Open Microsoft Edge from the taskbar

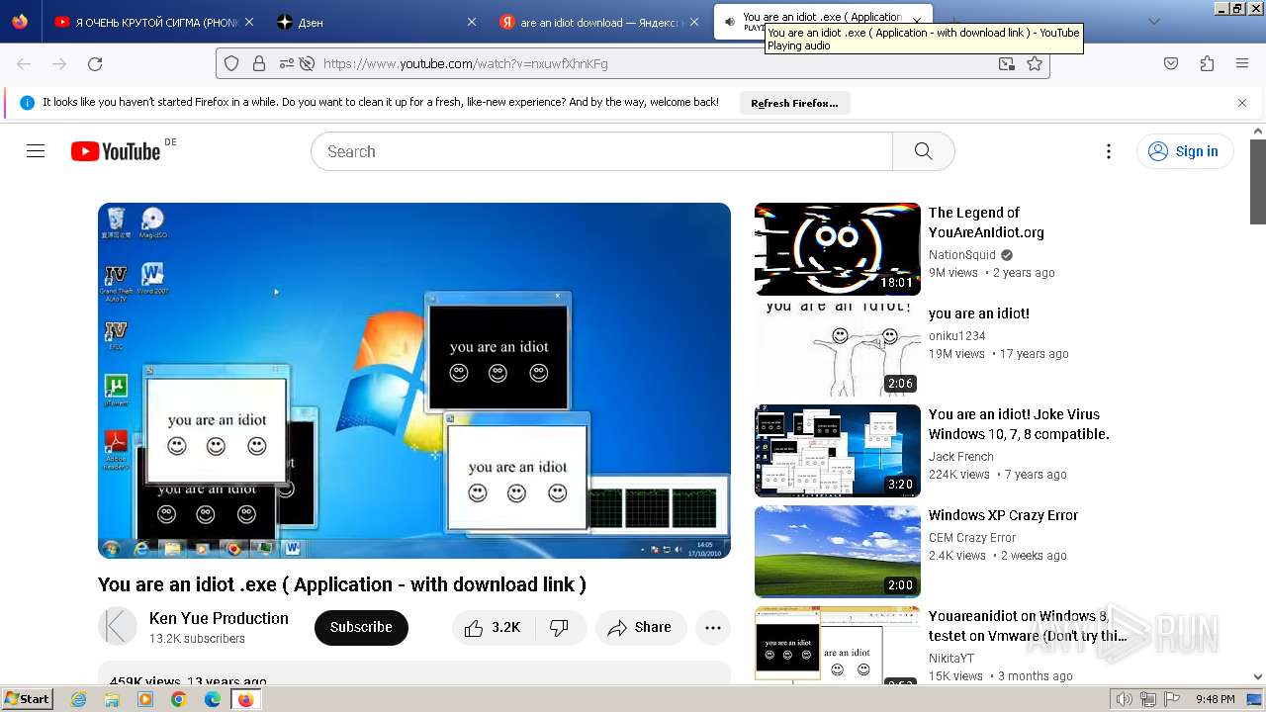(x=213, y=699)
